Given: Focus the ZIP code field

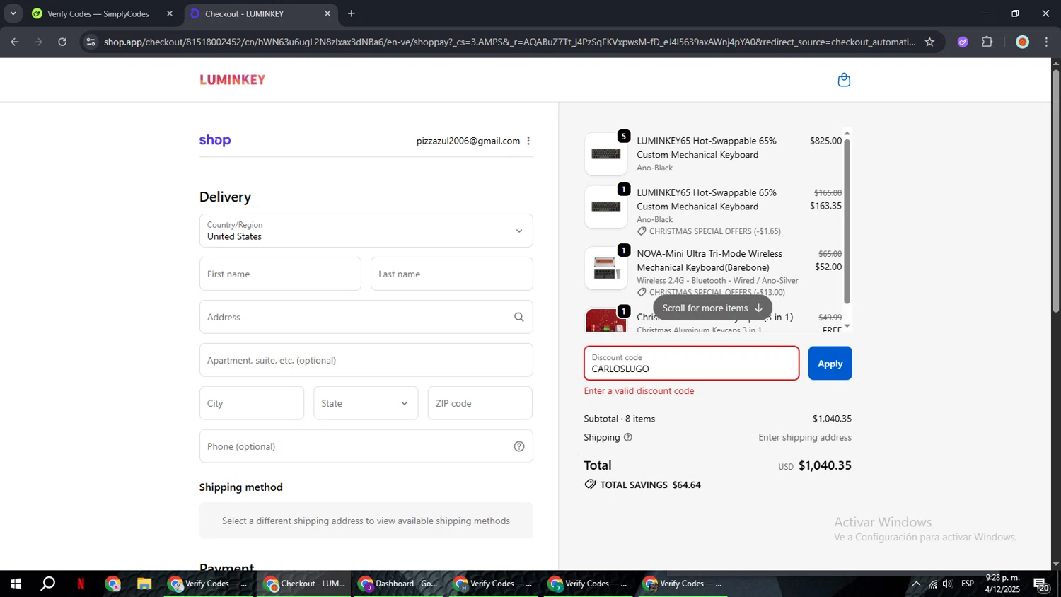Looking at the screenshot, I should tap(480, 403).
